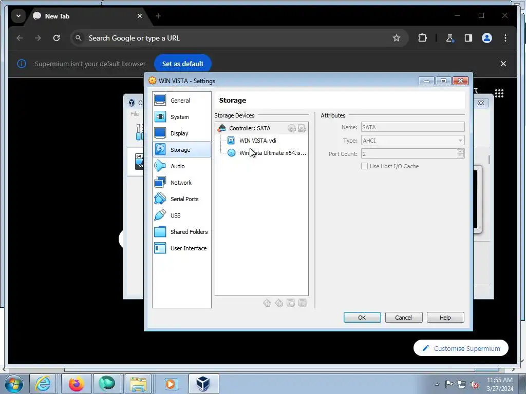
Task: Click add hard disk icon on SATA controller
Action: [x=302, y=128]
